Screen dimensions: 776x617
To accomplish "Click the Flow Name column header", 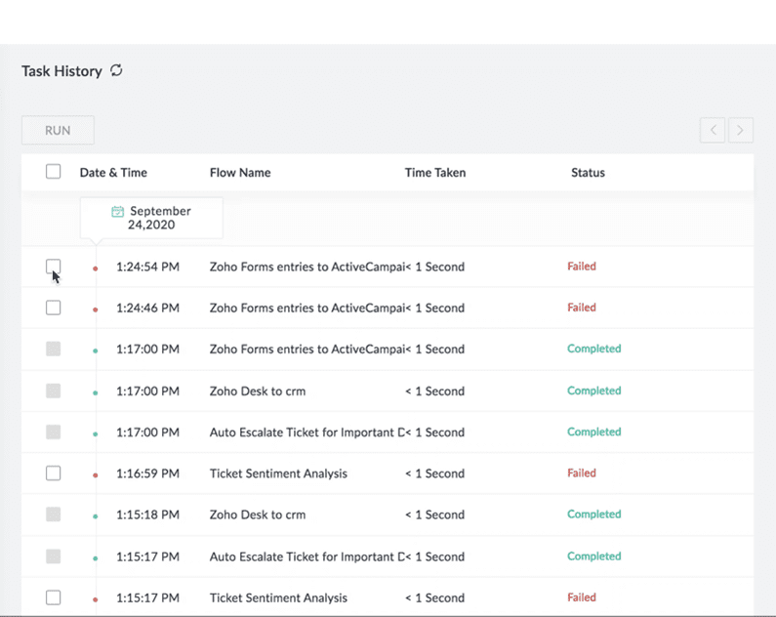I will click(240, 173).
